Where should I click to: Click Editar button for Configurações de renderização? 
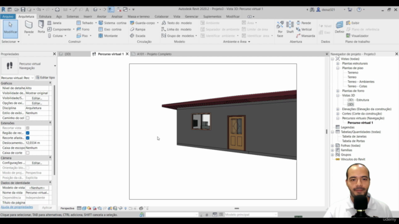(x=37, y=163)
